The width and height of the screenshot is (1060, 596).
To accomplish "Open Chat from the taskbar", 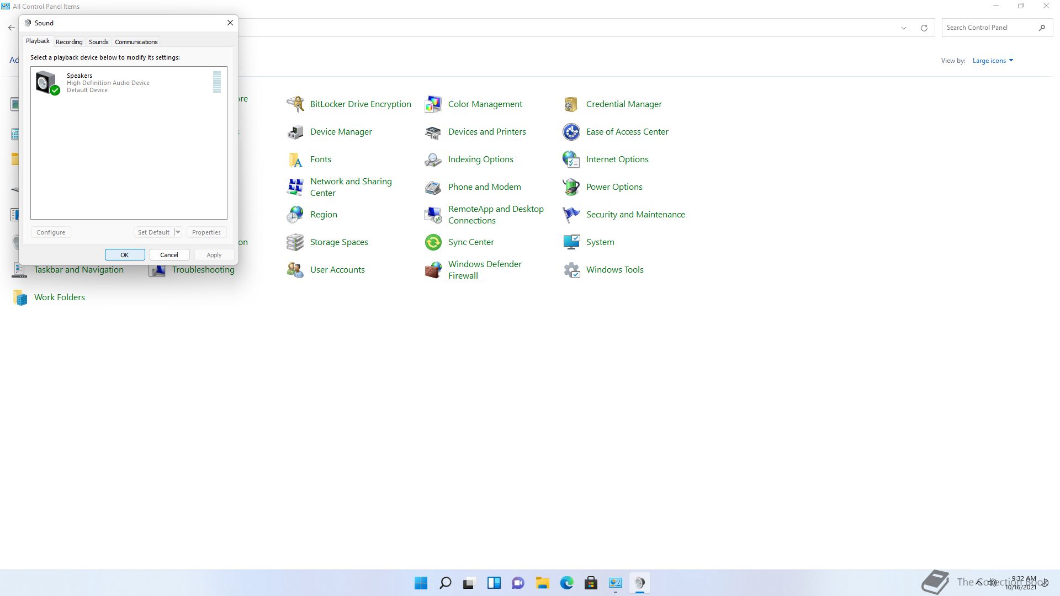I will coord(518,583).
